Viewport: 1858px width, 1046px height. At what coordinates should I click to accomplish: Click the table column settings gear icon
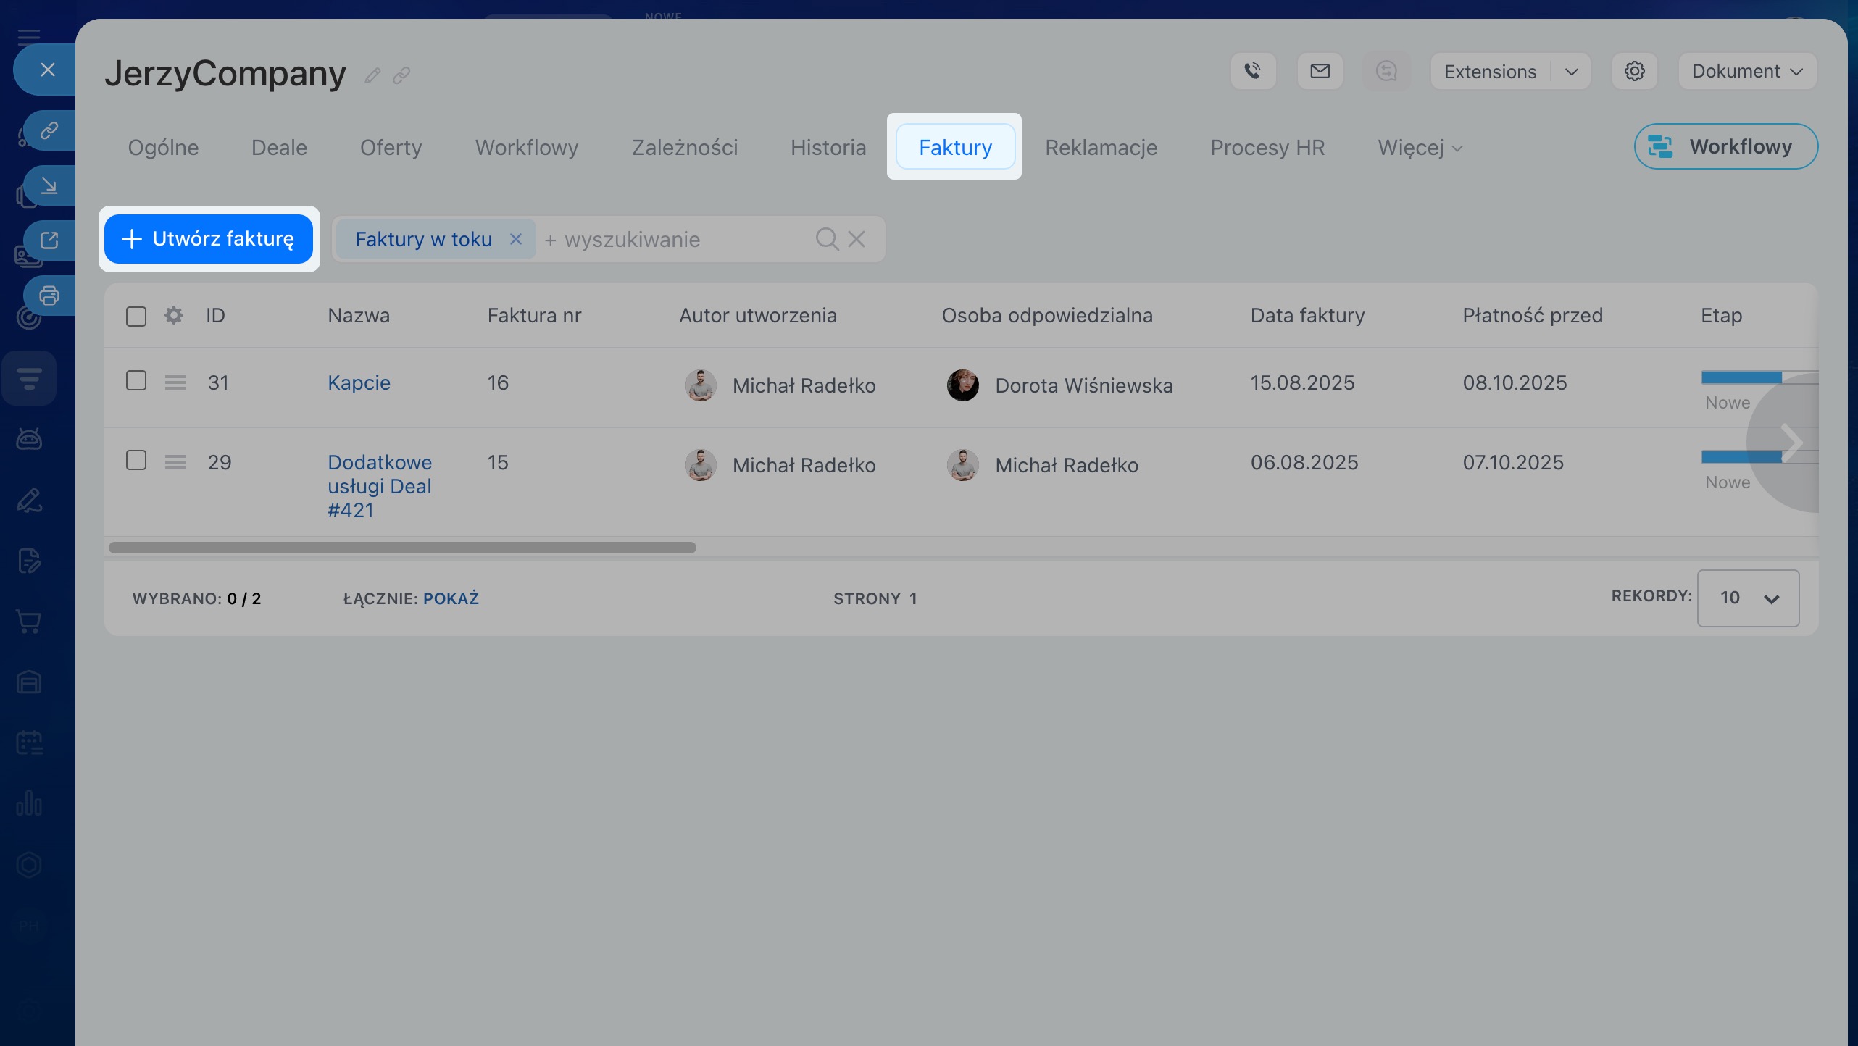tap(174, 316)
